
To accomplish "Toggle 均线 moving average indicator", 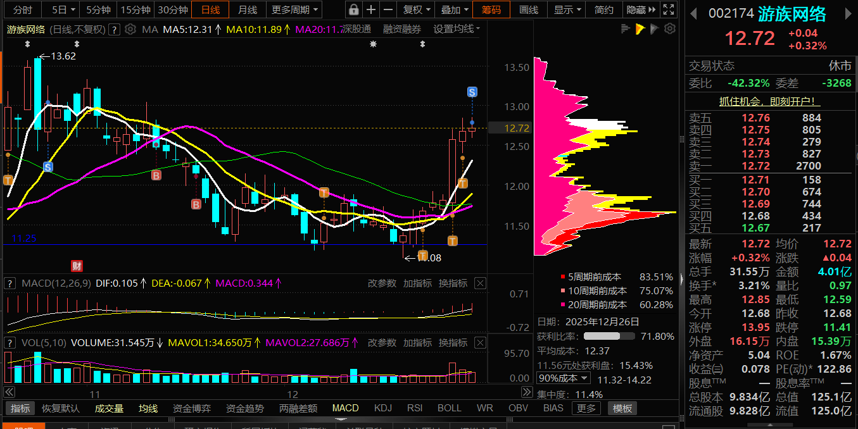I will (148, 408).
